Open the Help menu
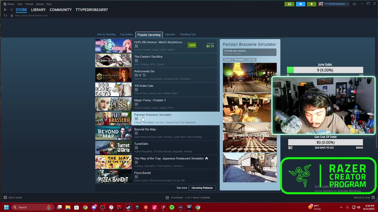This screenshot has height=212, width=378. pos(49,4)
